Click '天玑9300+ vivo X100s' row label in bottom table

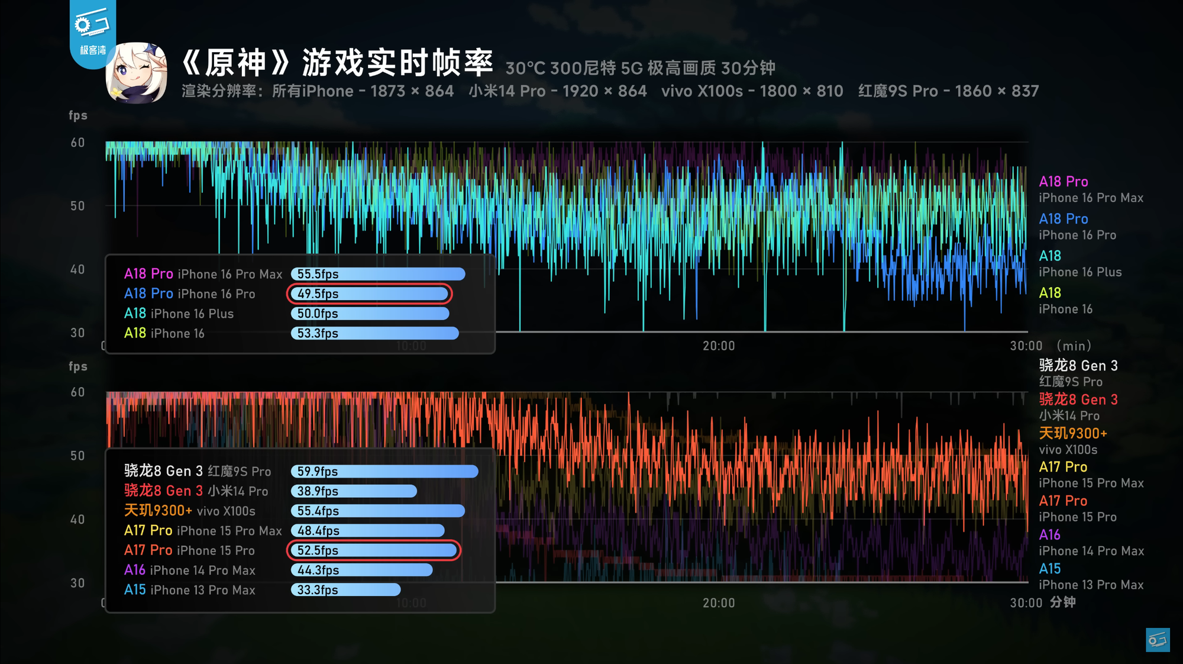[189, 511]
